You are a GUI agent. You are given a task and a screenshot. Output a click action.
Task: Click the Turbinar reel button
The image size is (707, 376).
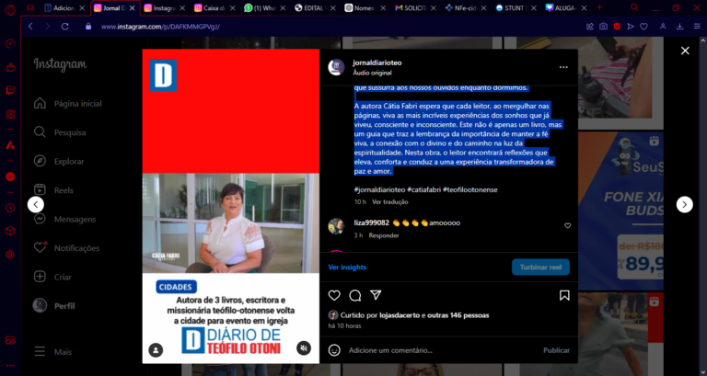pyautogui.click(x=540, y=267)
